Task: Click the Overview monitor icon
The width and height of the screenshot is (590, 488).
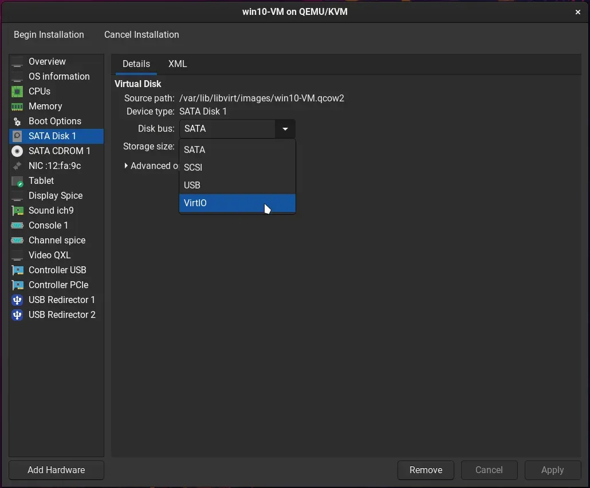Action: point(17,62)
